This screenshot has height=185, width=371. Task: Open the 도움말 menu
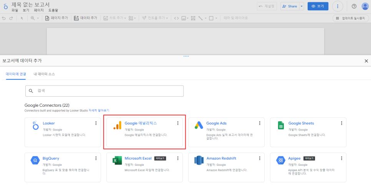point(53,10)
